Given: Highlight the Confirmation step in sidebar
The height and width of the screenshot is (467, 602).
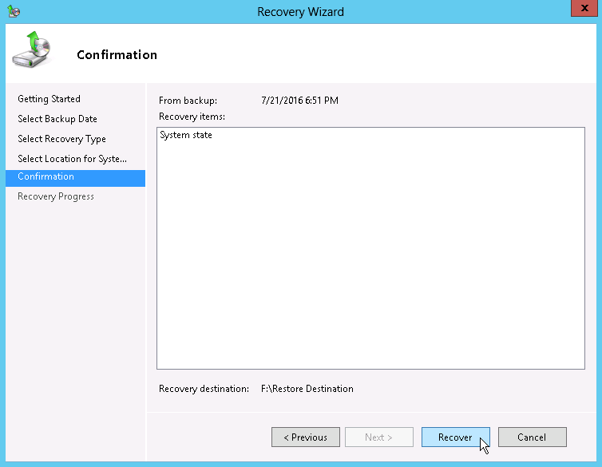Looking at the screenshot, I should click(x=46, y=177).
